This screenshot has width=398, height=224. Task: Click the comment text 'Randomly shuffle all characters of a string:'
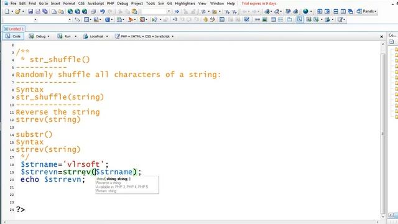click(119, 75)
